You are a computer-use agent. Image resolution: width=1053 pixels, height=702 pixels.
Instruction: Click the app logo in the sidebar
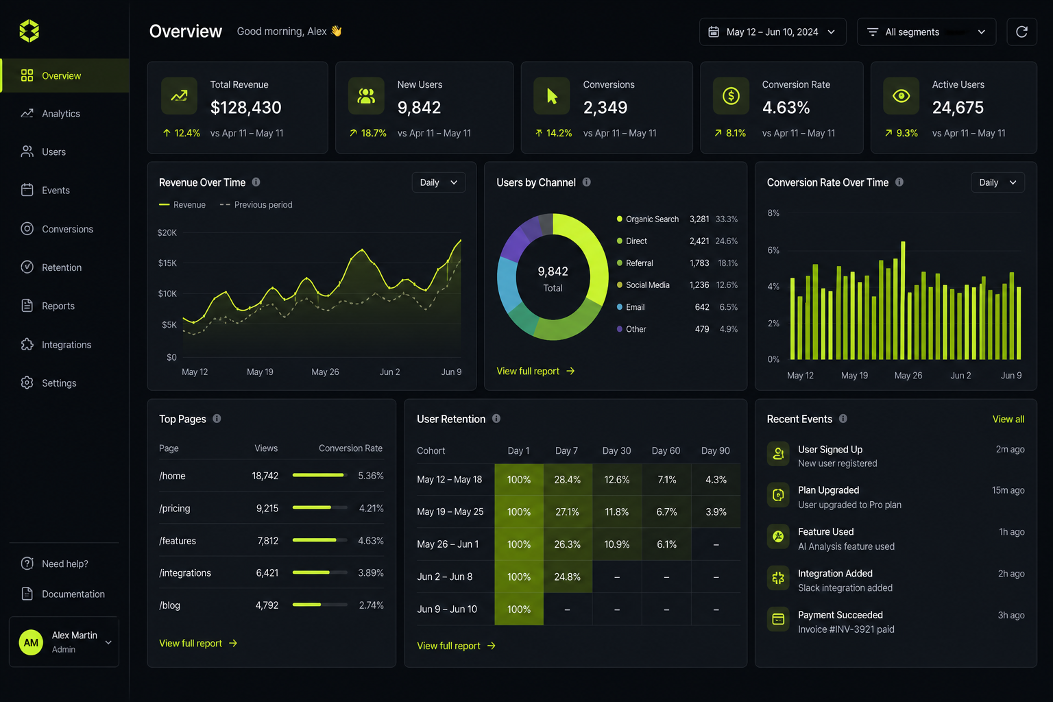[x=29, y=31]
